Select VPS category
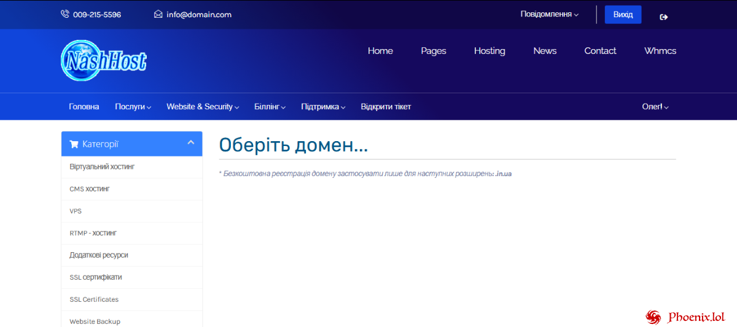 coord(132,211)
